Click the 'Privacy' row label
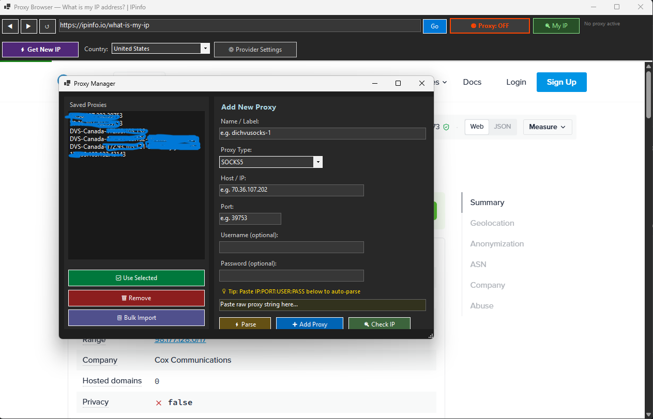The width and height of the screenshot is (653, 419). [96, 402]
